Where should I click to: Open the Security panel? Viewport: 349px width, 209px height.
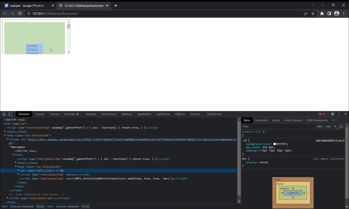[195, 114]
